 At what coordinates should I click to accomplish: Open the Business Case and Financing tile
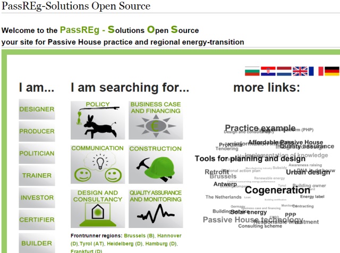[156, 121]
